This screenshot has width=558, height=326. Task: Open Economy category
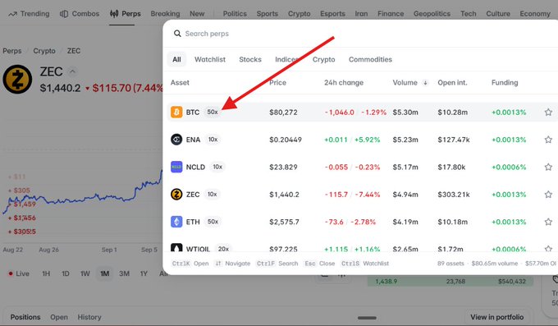click(535, 14)
